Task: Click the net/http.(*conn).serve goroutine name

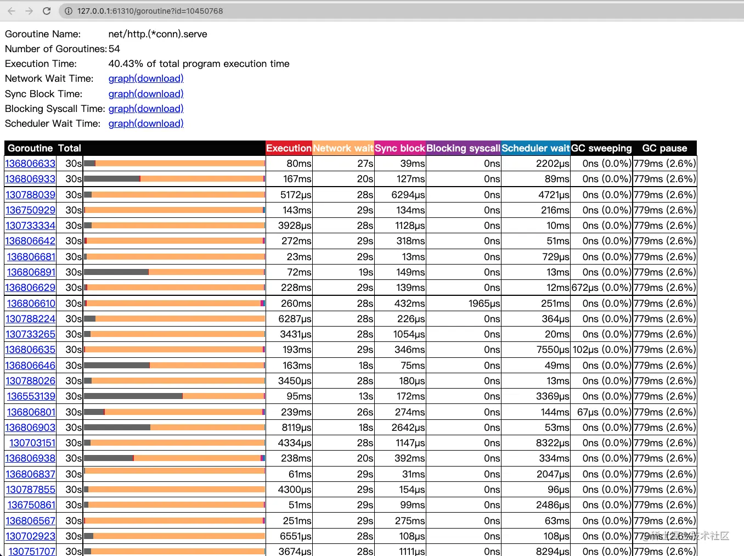Action: click(x=158, y=34)
